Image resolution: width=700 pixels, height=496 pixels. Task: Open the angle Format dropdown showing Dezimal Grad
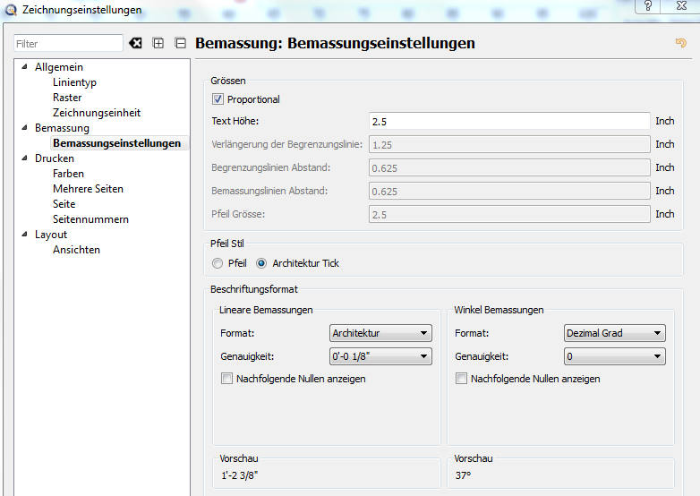[614, 333]
